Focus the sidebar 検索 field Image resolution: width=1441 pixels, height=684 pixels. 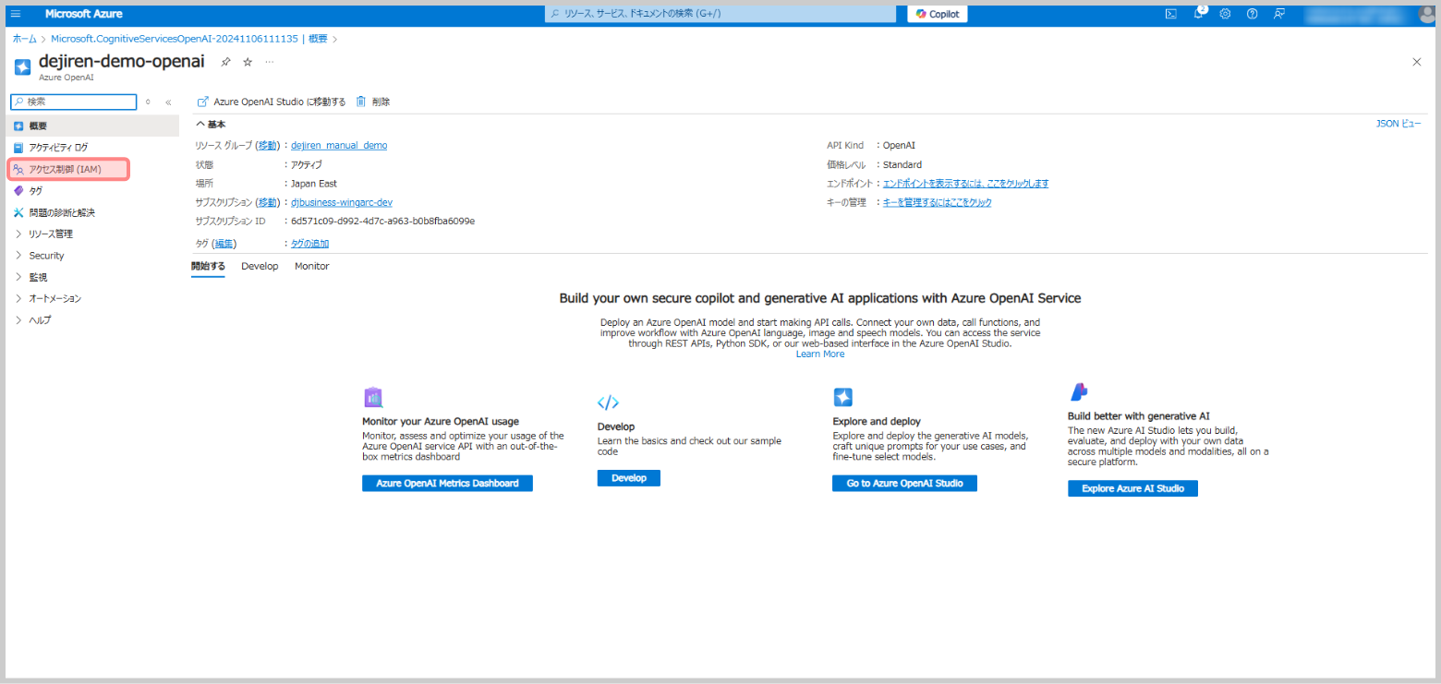pos(73,102)
